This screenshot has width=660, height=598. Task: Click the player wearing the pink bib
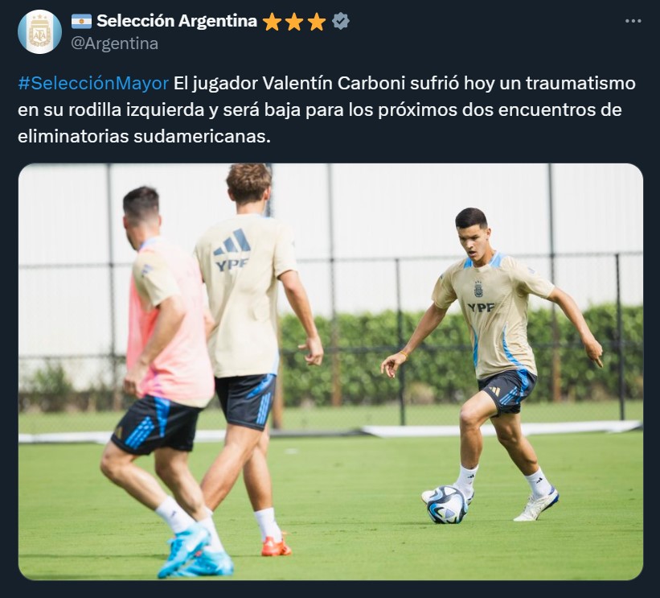(x=162, y=379)
